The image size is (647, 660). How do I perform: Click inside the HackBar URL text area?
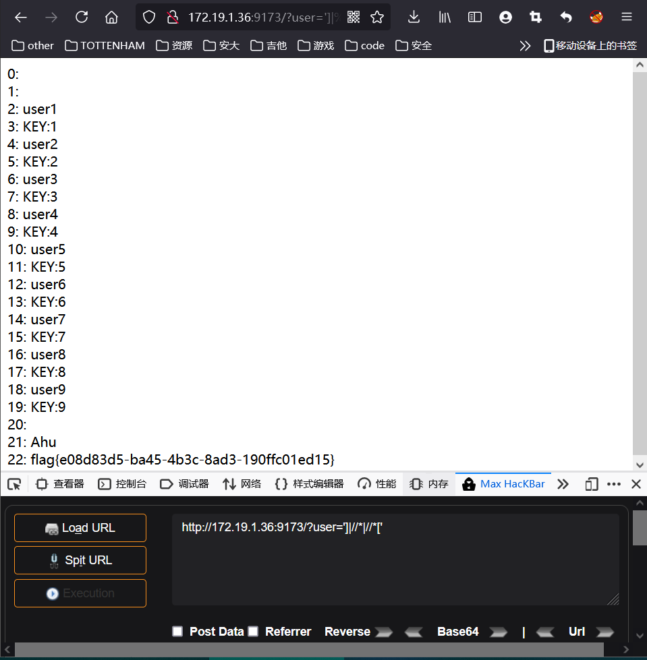pyautogui.click(x=395, y=560)
